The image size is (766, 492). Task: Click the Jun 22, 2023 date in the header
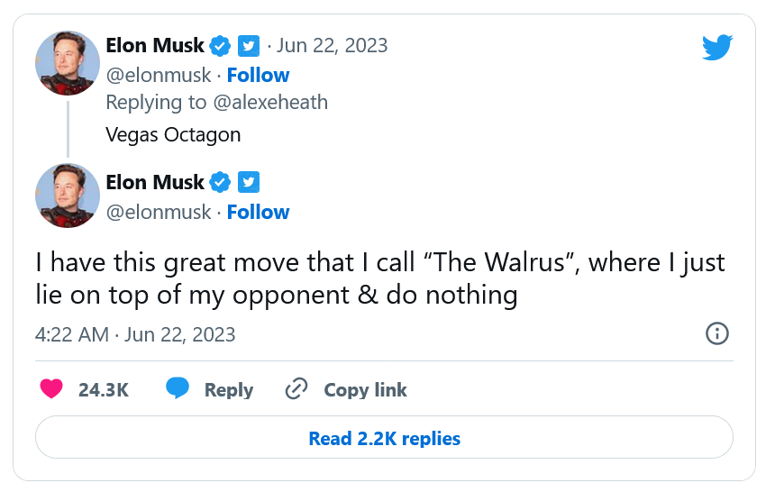coord(332,45)
